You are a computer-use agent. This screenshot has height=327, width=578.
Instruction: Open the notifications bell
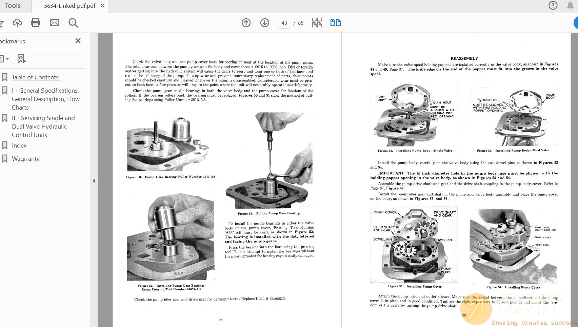570,5
